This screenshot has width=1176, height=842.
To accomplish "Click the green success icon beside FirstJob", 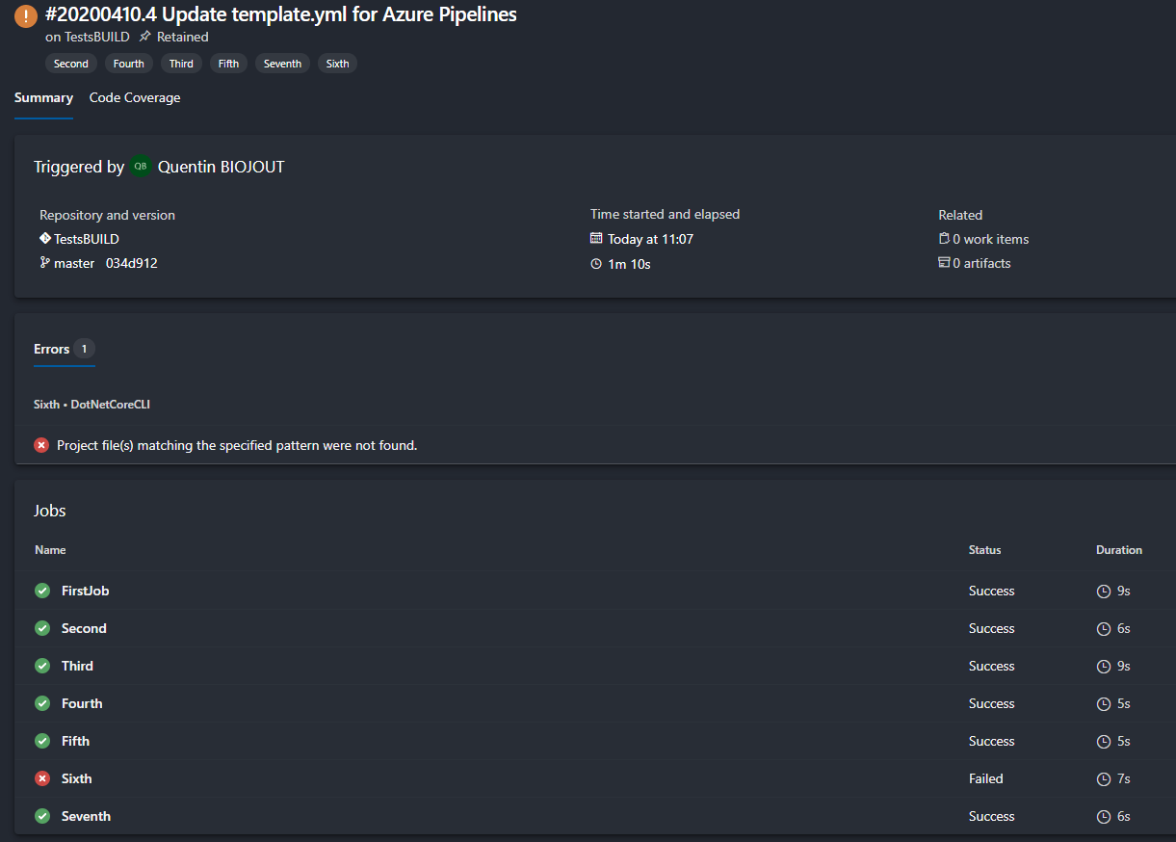I will 42,591.
